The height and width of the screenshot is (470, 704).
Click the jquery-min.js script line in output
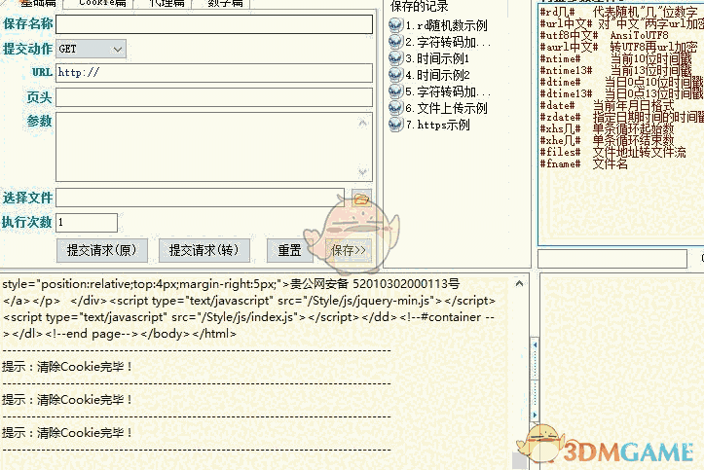click(249, 301)
